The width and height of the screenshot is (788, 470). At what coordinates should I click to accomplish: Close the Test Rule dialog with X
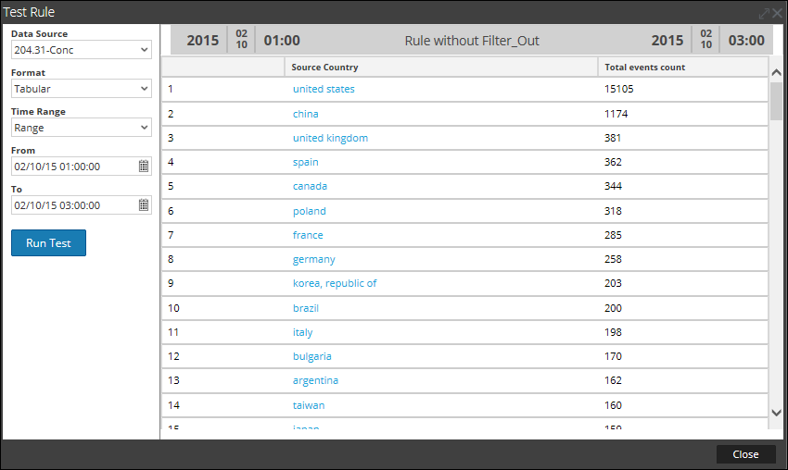[778, 14]
